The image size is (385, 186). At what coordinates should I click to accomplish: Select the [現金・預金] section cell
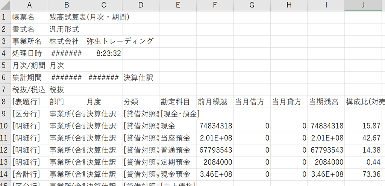[x=178, y=114]
